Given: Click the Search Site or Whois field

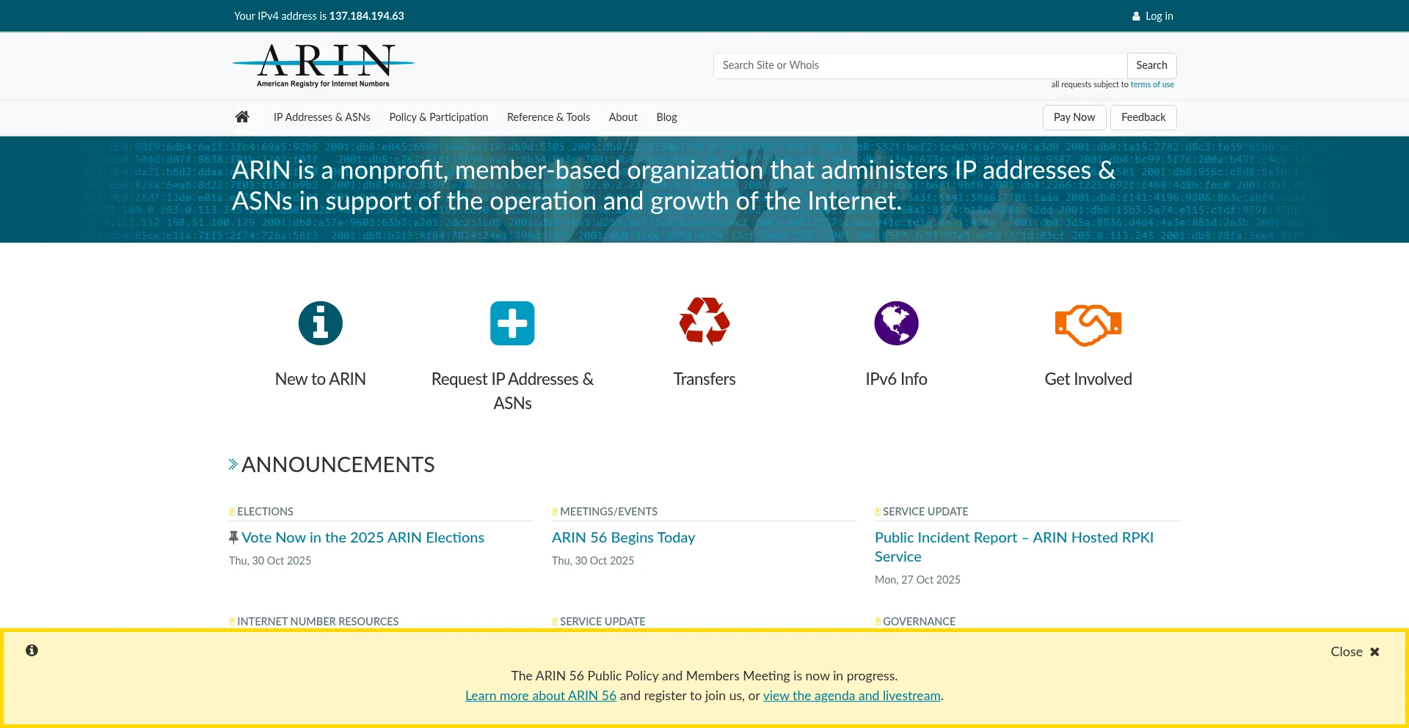Looking at the screenshot, I should [920, 65].
